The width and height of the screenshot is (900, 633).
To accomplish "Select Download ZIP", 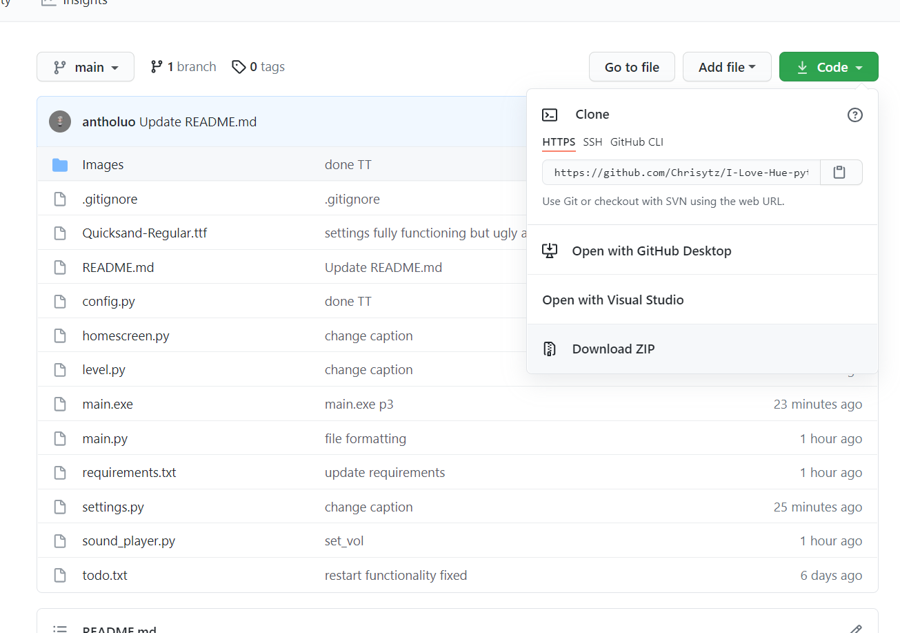I will (702, 349).
